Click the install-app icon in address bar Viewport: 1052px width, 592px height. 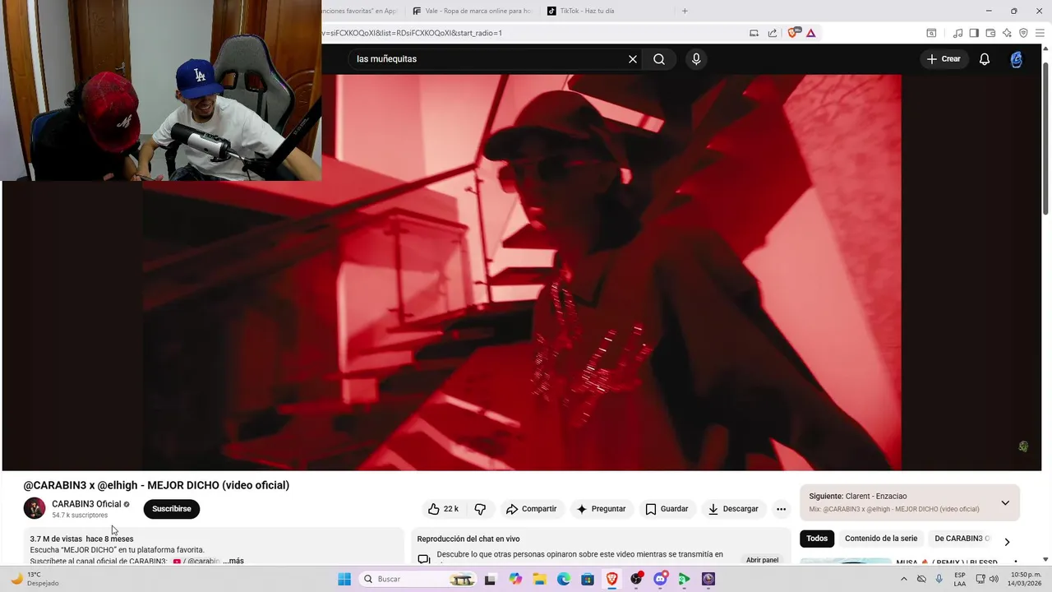tap(754, 33)
